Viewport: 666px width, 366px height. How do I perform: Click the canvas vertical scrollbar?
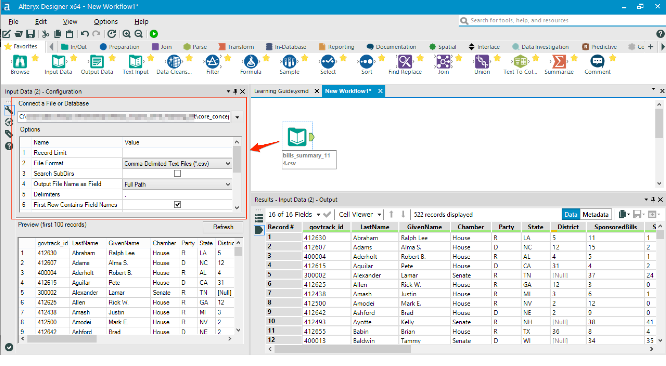[659, 123]
